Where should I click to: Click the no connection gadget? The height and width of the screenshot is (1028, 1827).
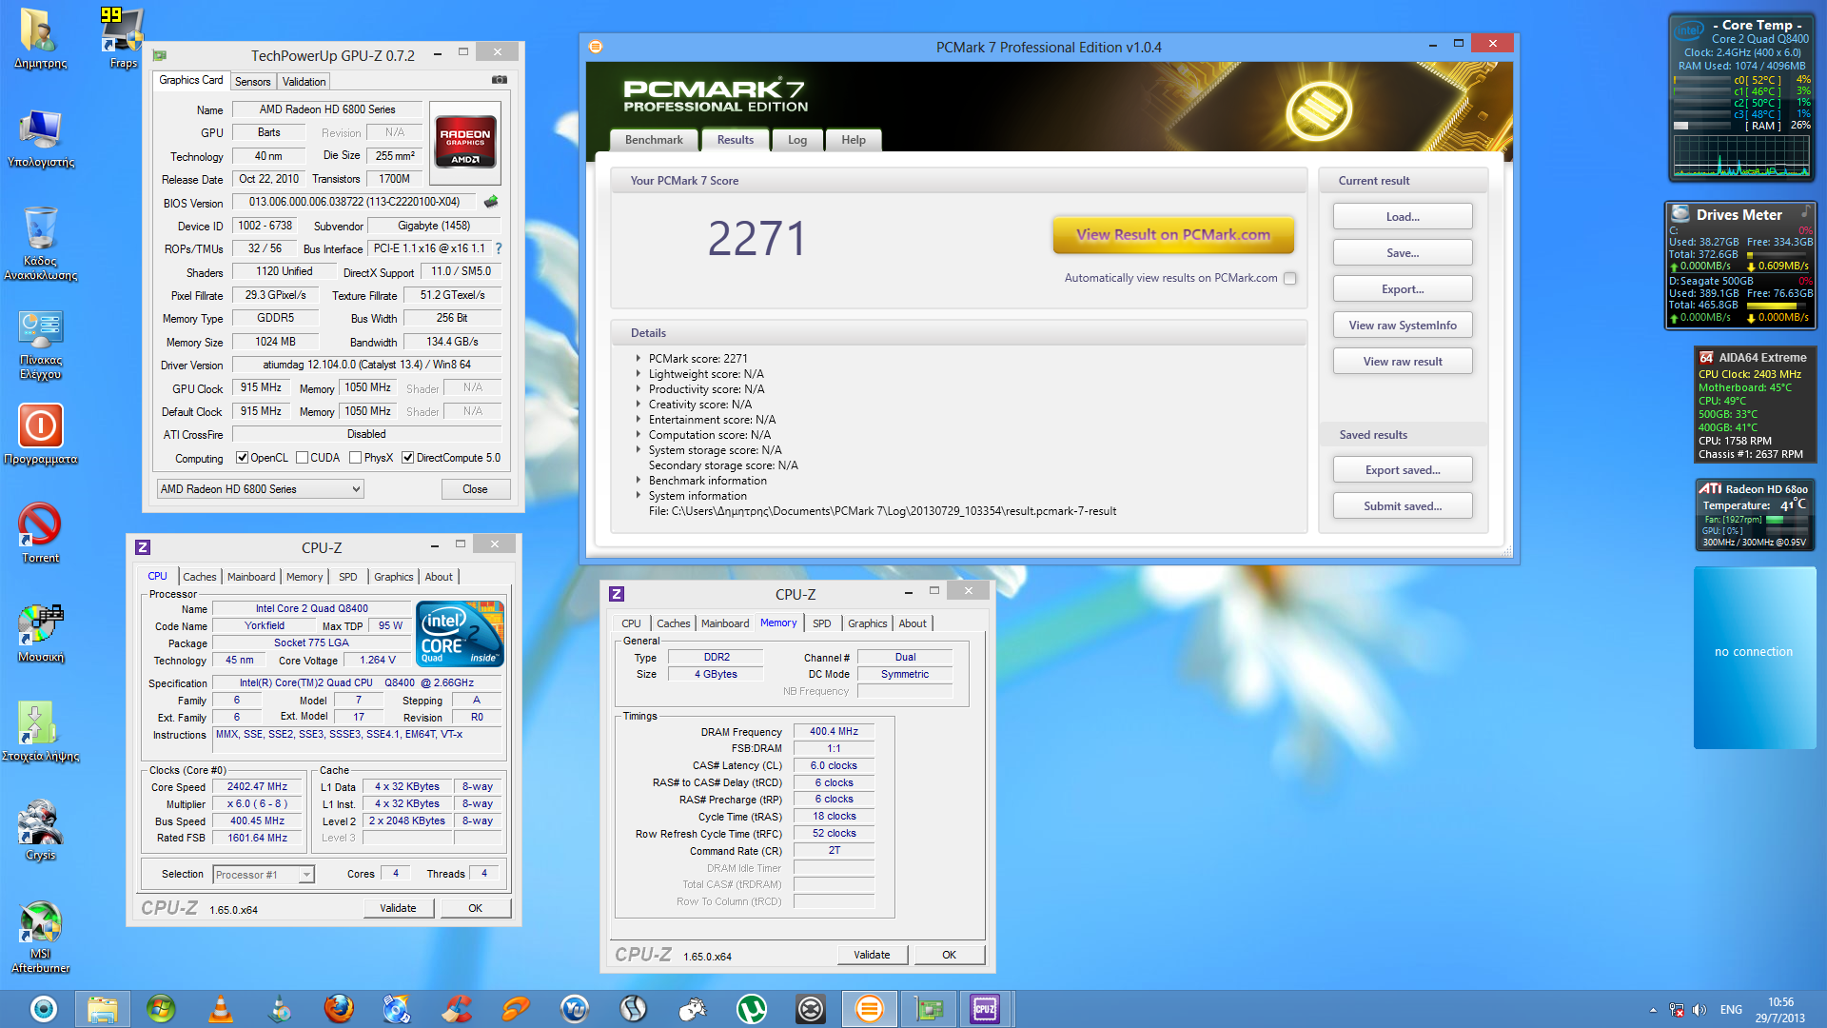point(1755,658)
